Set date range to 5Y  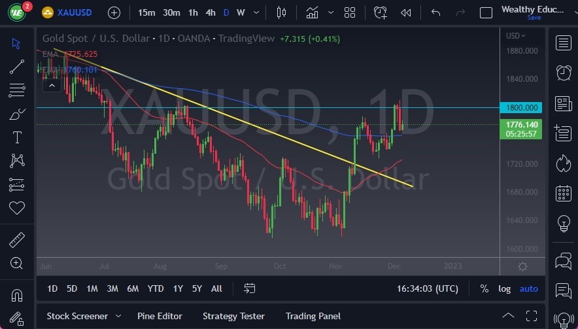(x=197, y=288)
